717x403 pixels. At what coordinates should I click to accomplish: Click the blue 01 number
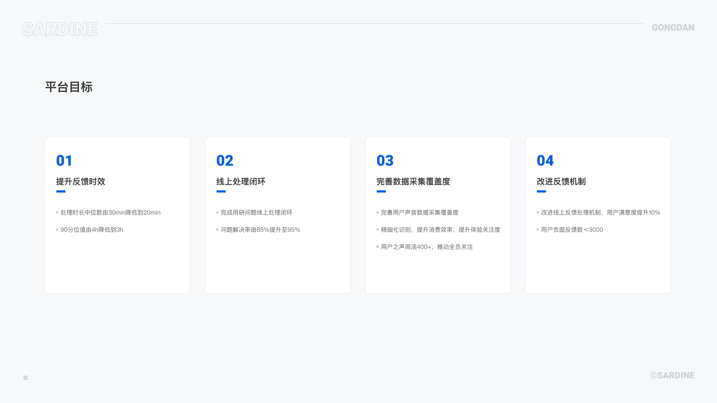click(x=64, y=160)
